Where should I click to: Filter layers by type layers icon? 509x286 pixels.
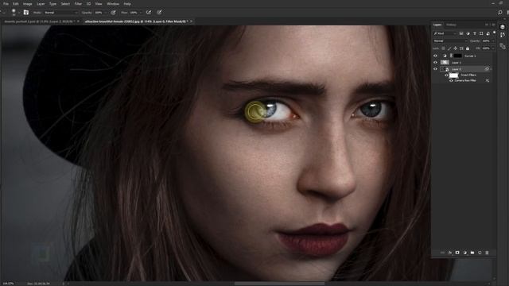(475, 33)
